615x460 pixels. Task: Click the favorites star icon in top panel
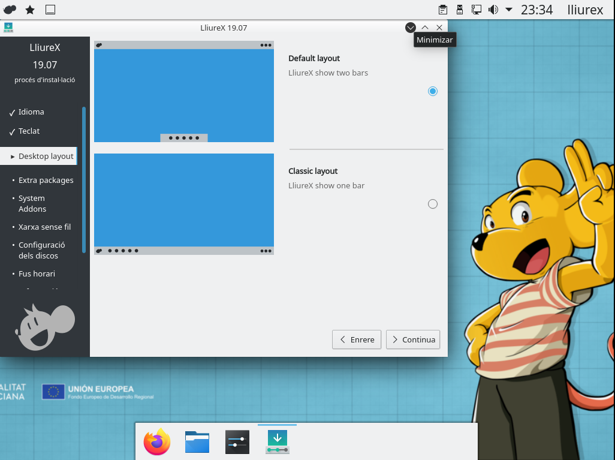30,10
